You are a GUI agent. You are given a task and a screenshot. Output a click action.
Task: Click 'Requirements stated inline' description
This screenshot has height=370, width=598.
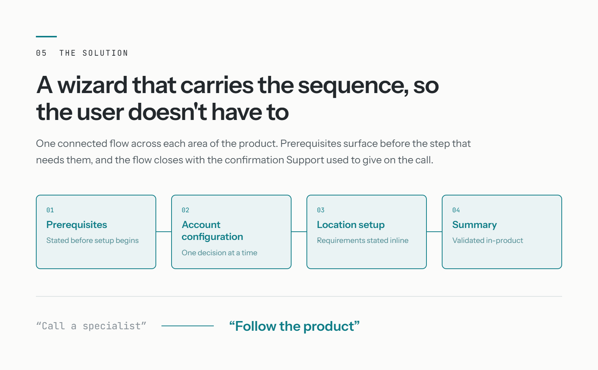(363, 240)
